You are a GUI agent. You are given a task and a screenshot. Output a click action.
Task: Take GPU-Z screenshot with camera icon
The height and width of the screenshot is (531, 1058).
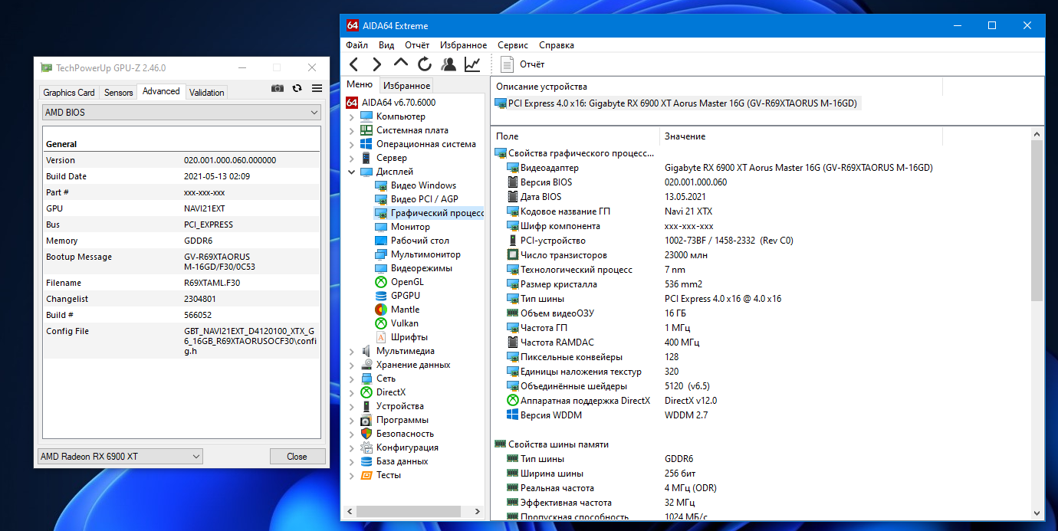[278, 89]
